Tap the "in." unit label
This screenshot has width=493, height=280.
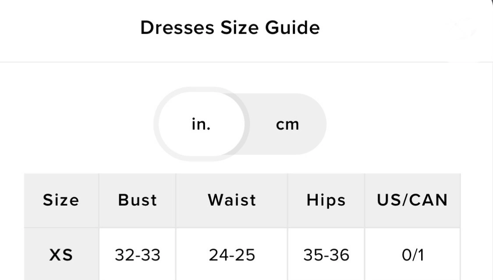pos(201,124)
